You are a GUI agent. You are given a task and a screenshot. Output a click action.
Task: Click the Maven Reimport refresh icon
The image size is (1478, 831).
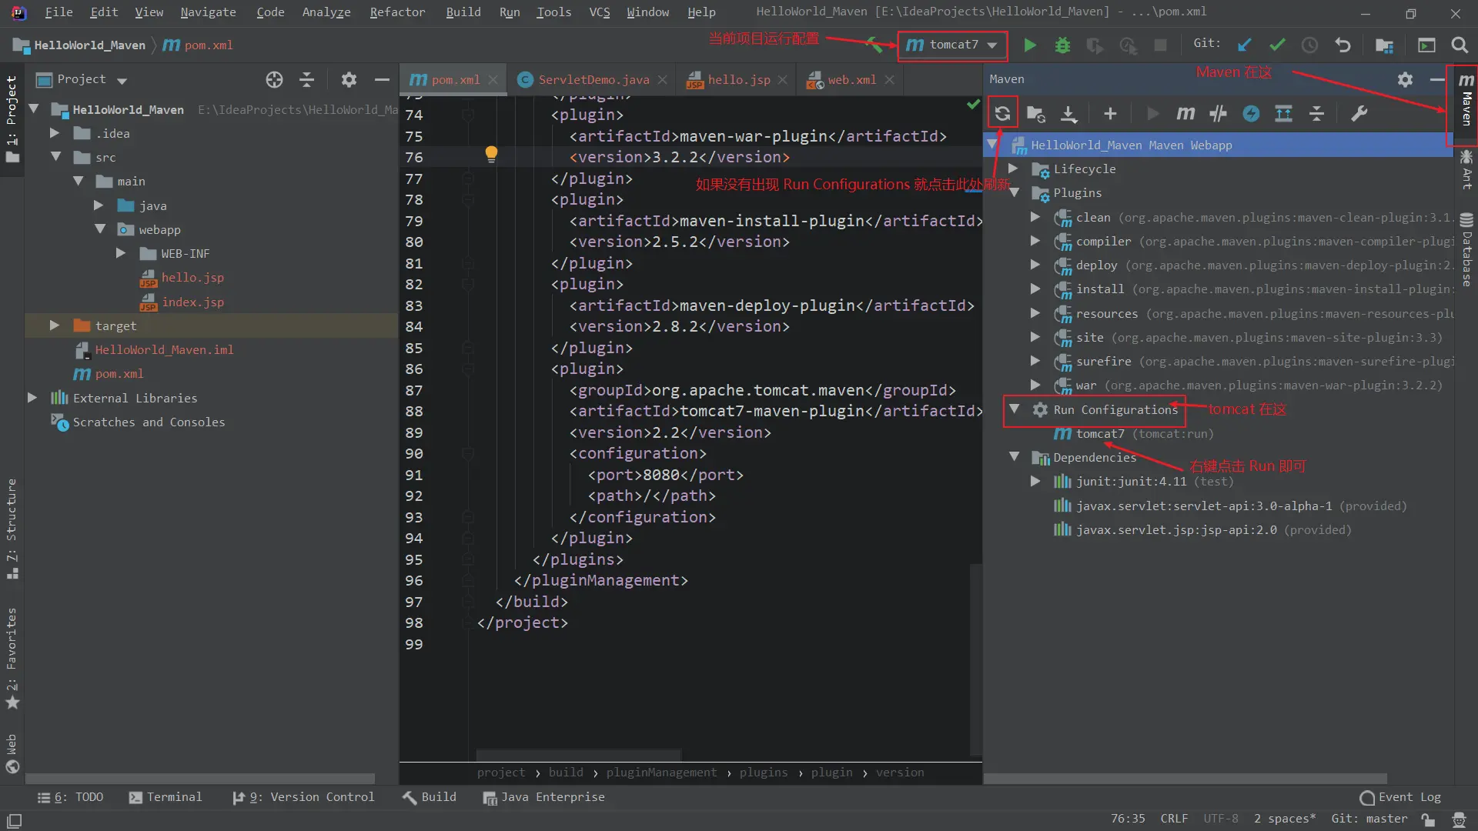tap(1002, 114)
